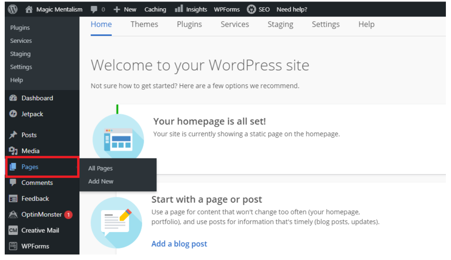Open SEO in the admin bar

pos(264,9)
